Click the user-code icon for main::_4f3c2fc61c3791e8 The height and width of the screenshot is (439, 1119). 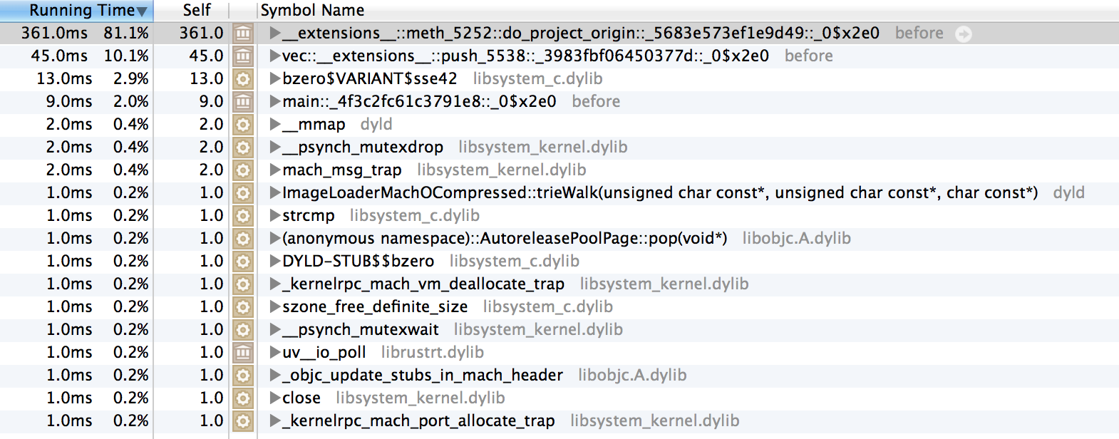pos(243,101)
